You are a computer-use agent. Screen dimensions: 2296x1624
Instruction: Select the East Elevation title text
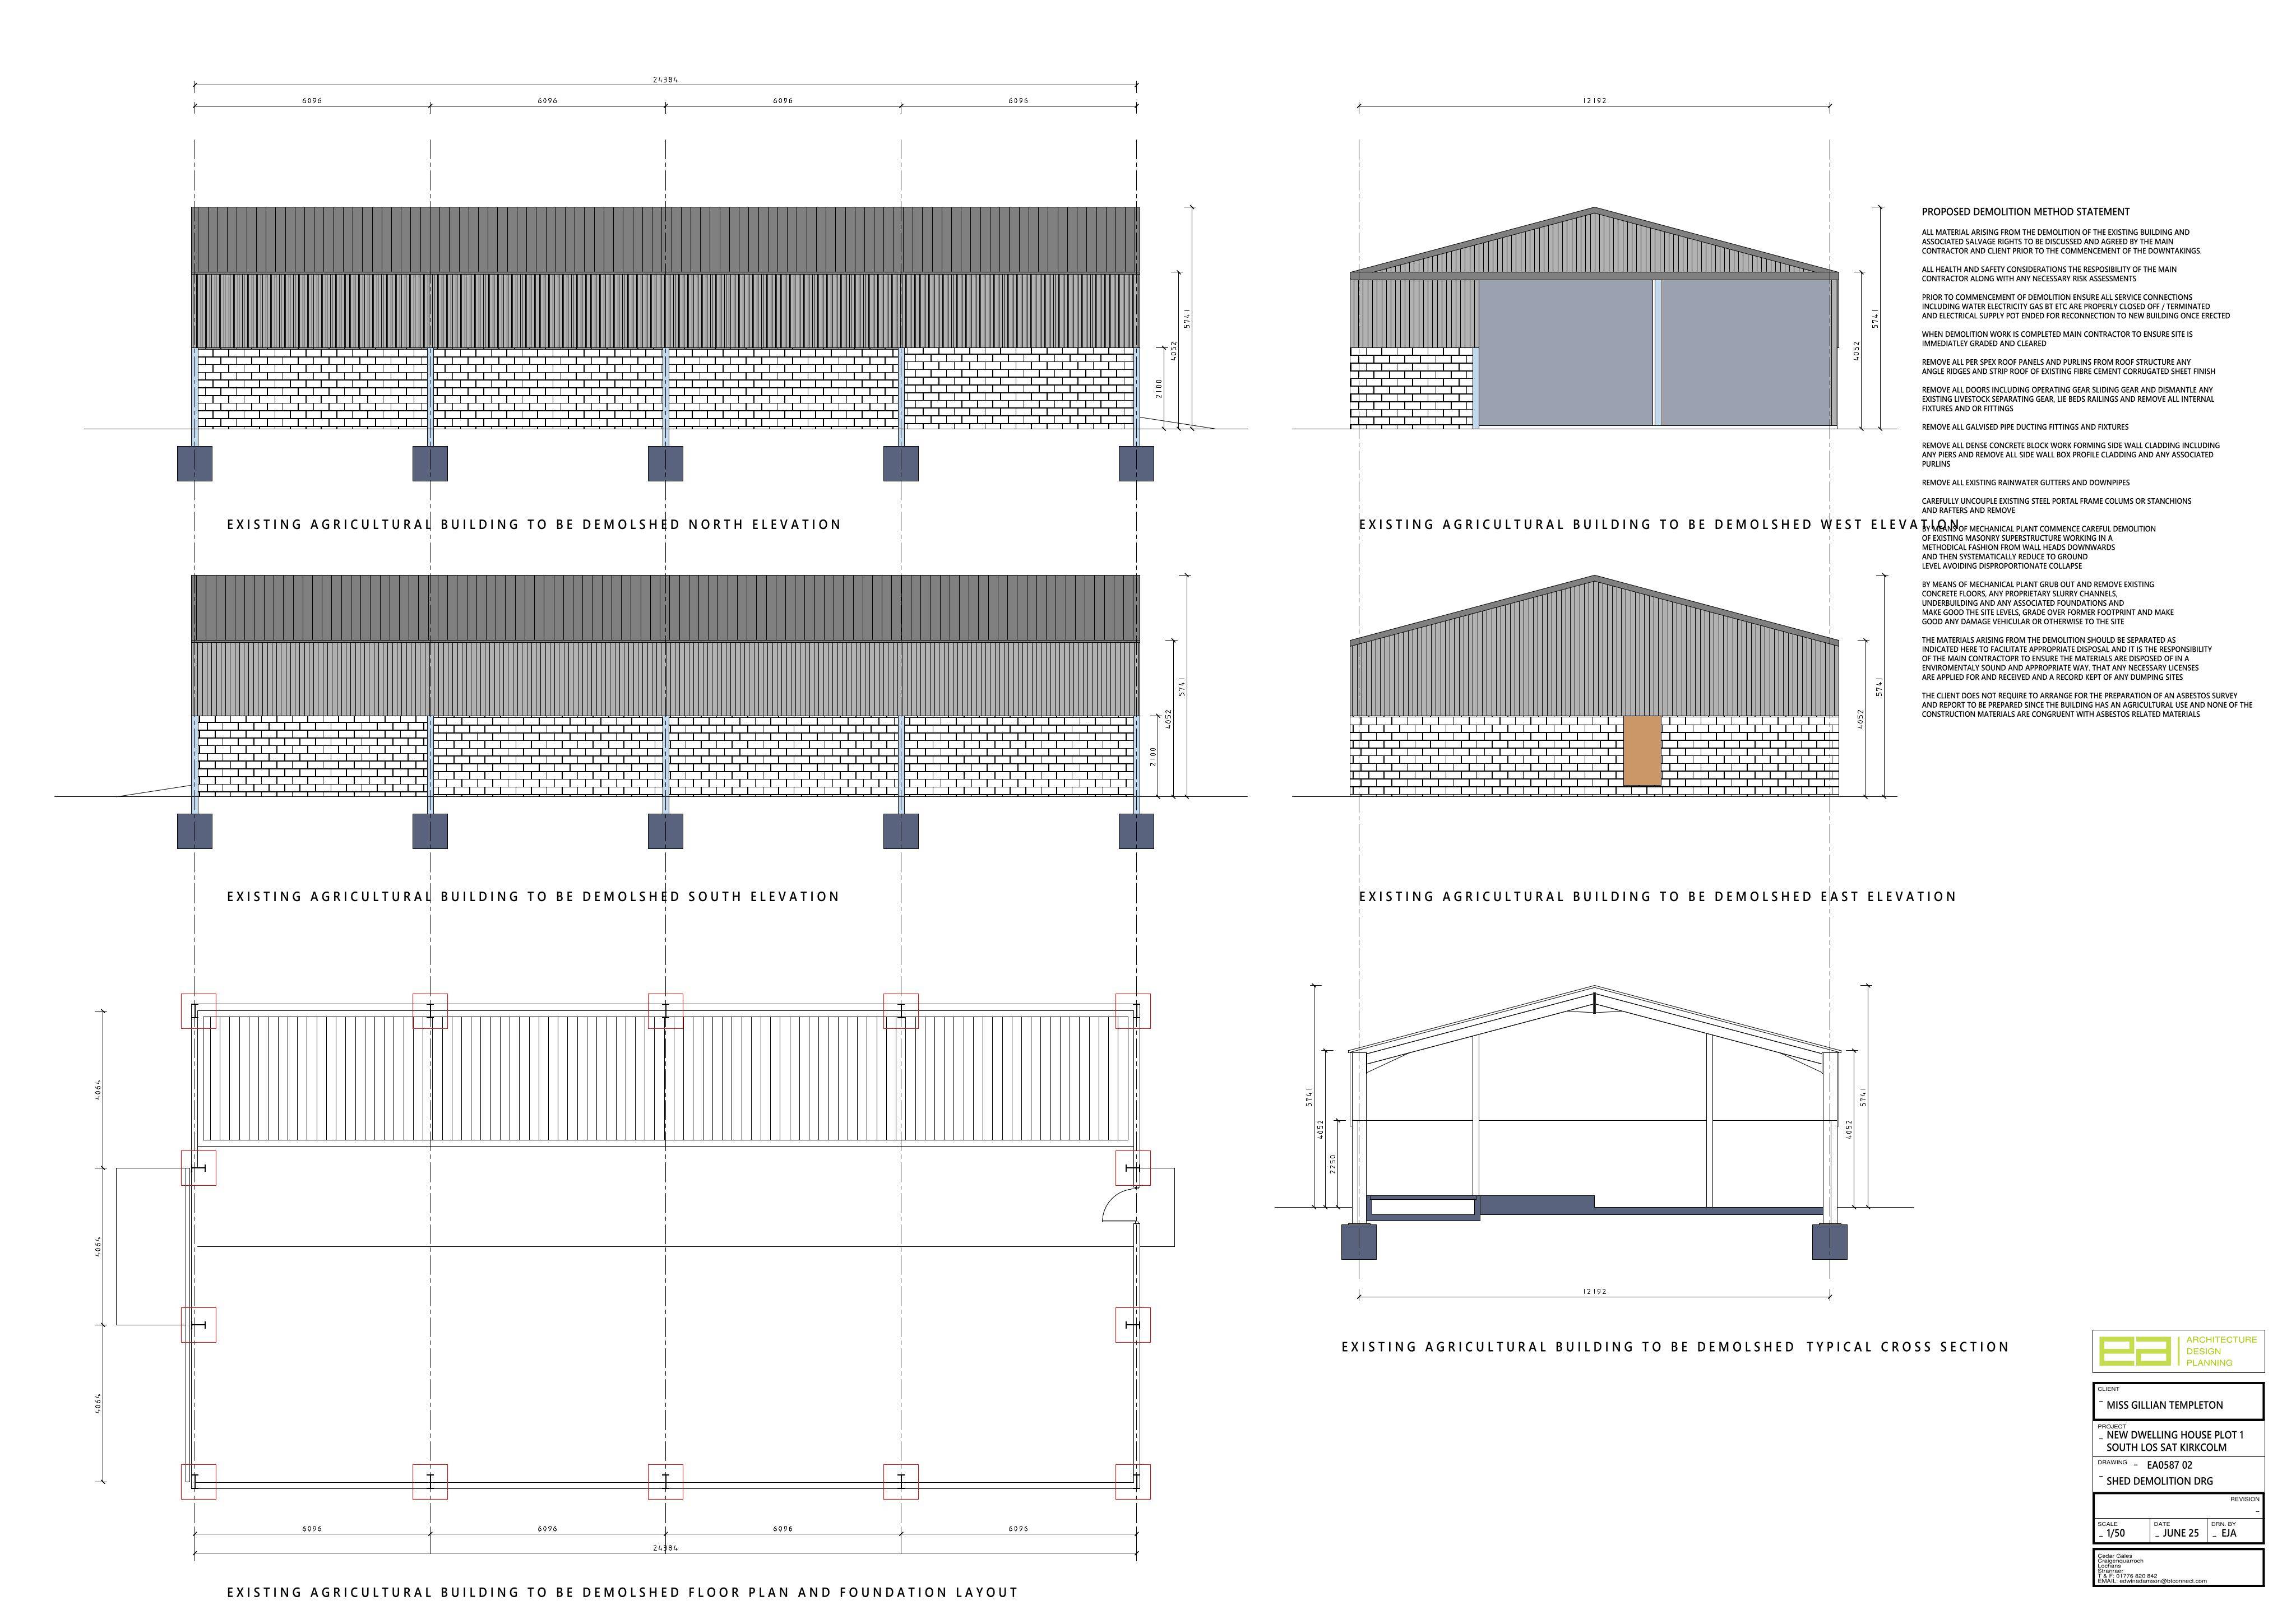(x=1657, y=896)
